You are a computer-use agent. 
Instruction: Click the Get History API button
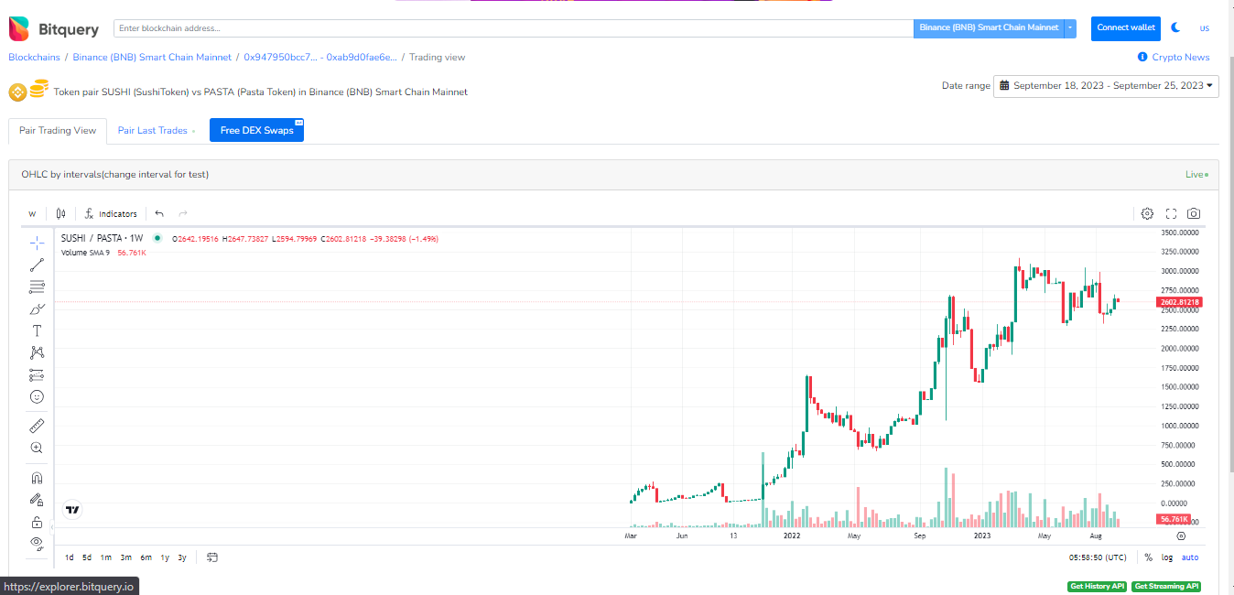click(x=1097, y=586)
